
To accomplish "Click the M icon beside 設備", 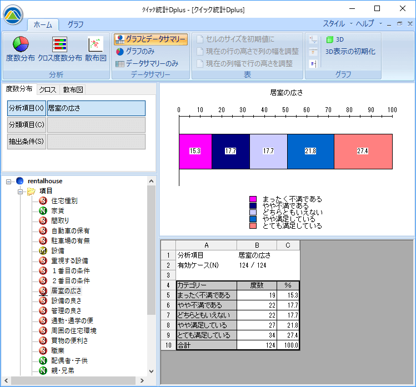I will (43, 250).
